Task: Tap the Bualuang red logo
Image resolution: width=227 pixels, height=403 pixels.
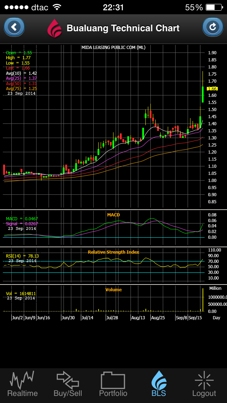Action: click(x=55, y=28)
